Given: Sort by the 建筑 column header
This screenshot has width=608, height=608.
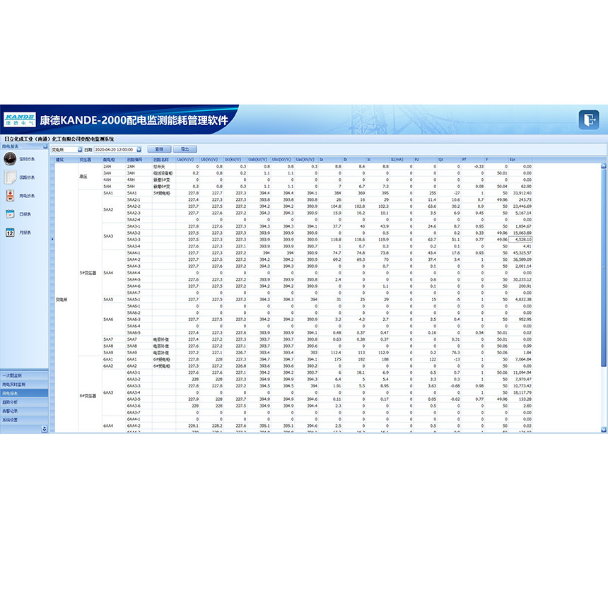Looking at the screenshot, I should pyautogui.click(x=66, y=160).
